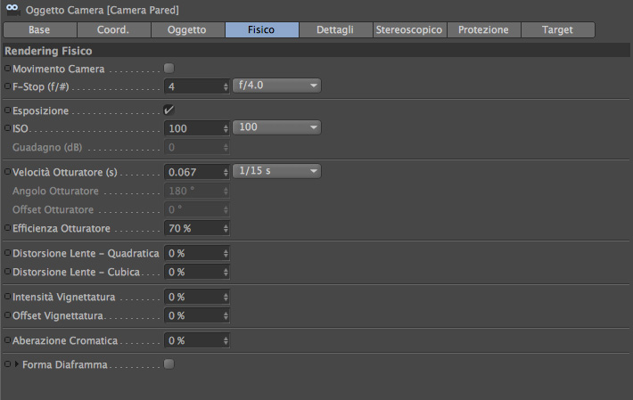Viewport: 633px width, 400px height.
Task: Switch to the Stereoscopico tab
Action: coord(409,30)
